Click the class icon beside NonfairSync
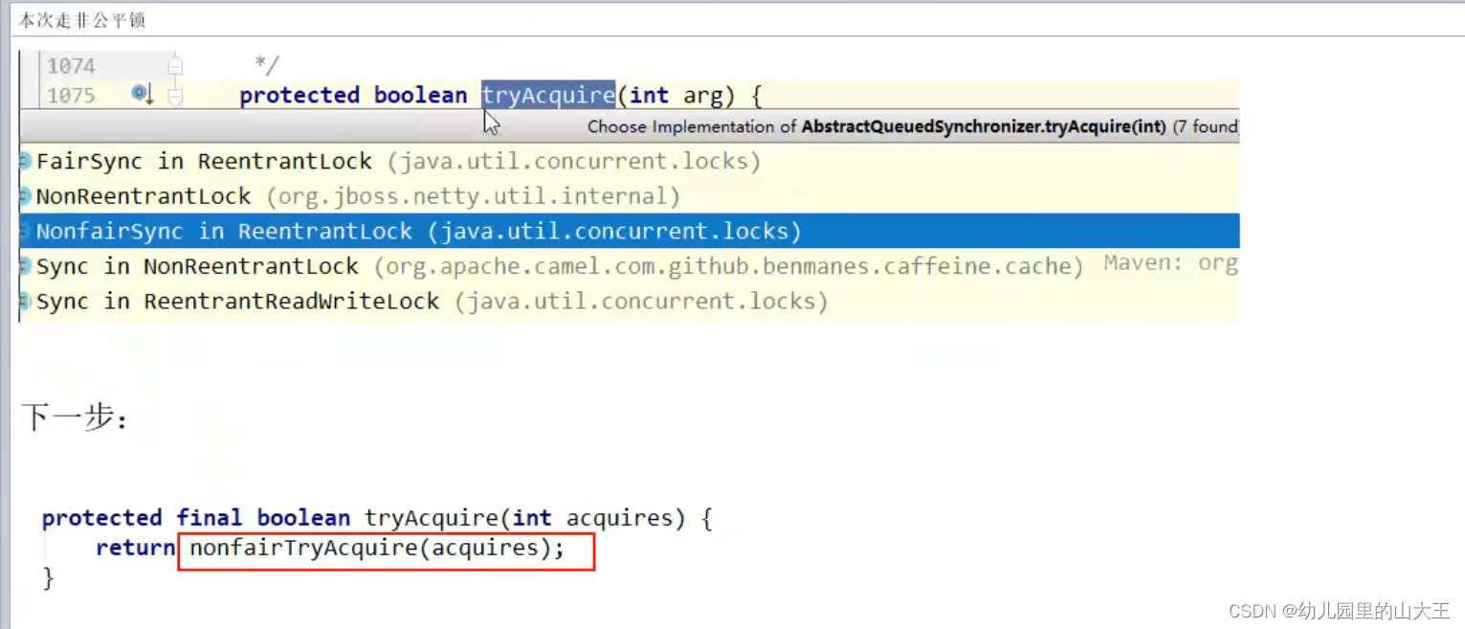Screen dimensions: 1465x629 [26, 232]
